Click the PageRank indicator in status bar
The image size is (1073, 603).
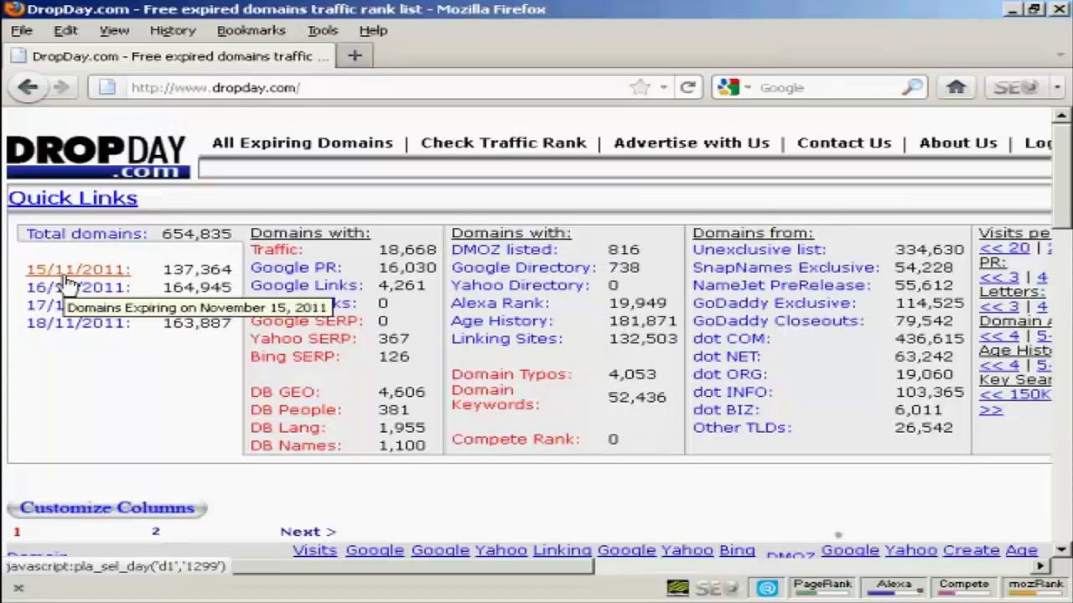pyautogui.click(x=822, y=587)
